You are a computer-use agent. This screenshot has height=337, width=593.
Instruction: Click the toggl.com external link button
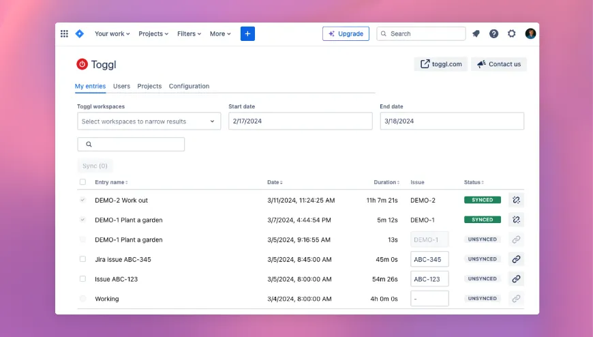[441, 64]
